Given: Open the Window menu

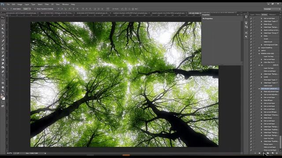Looking at the screenshot, I should 65,4.
